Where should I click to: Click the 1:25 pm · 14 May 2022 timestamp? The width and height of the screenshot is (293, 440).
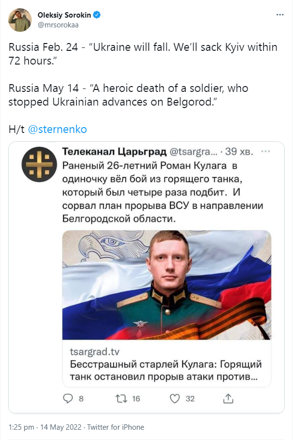coord(45,427)
